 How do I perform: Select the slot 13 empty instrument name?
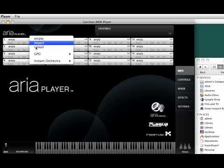tap(140, 40)
